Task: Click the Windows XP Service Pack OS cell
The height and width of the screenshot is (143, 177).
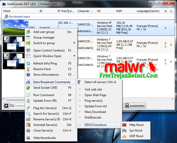Action: click(x=105, y=28)
